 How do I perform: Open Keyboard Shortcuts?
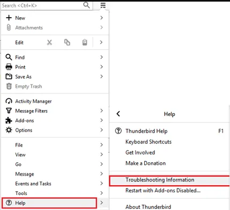coord(169,142)
